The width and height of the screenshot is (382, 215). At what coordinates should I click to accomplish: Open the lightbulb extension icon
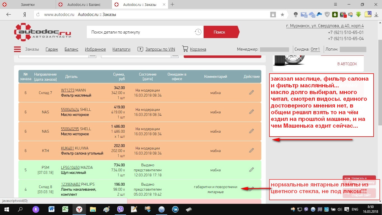pos(295,15)
